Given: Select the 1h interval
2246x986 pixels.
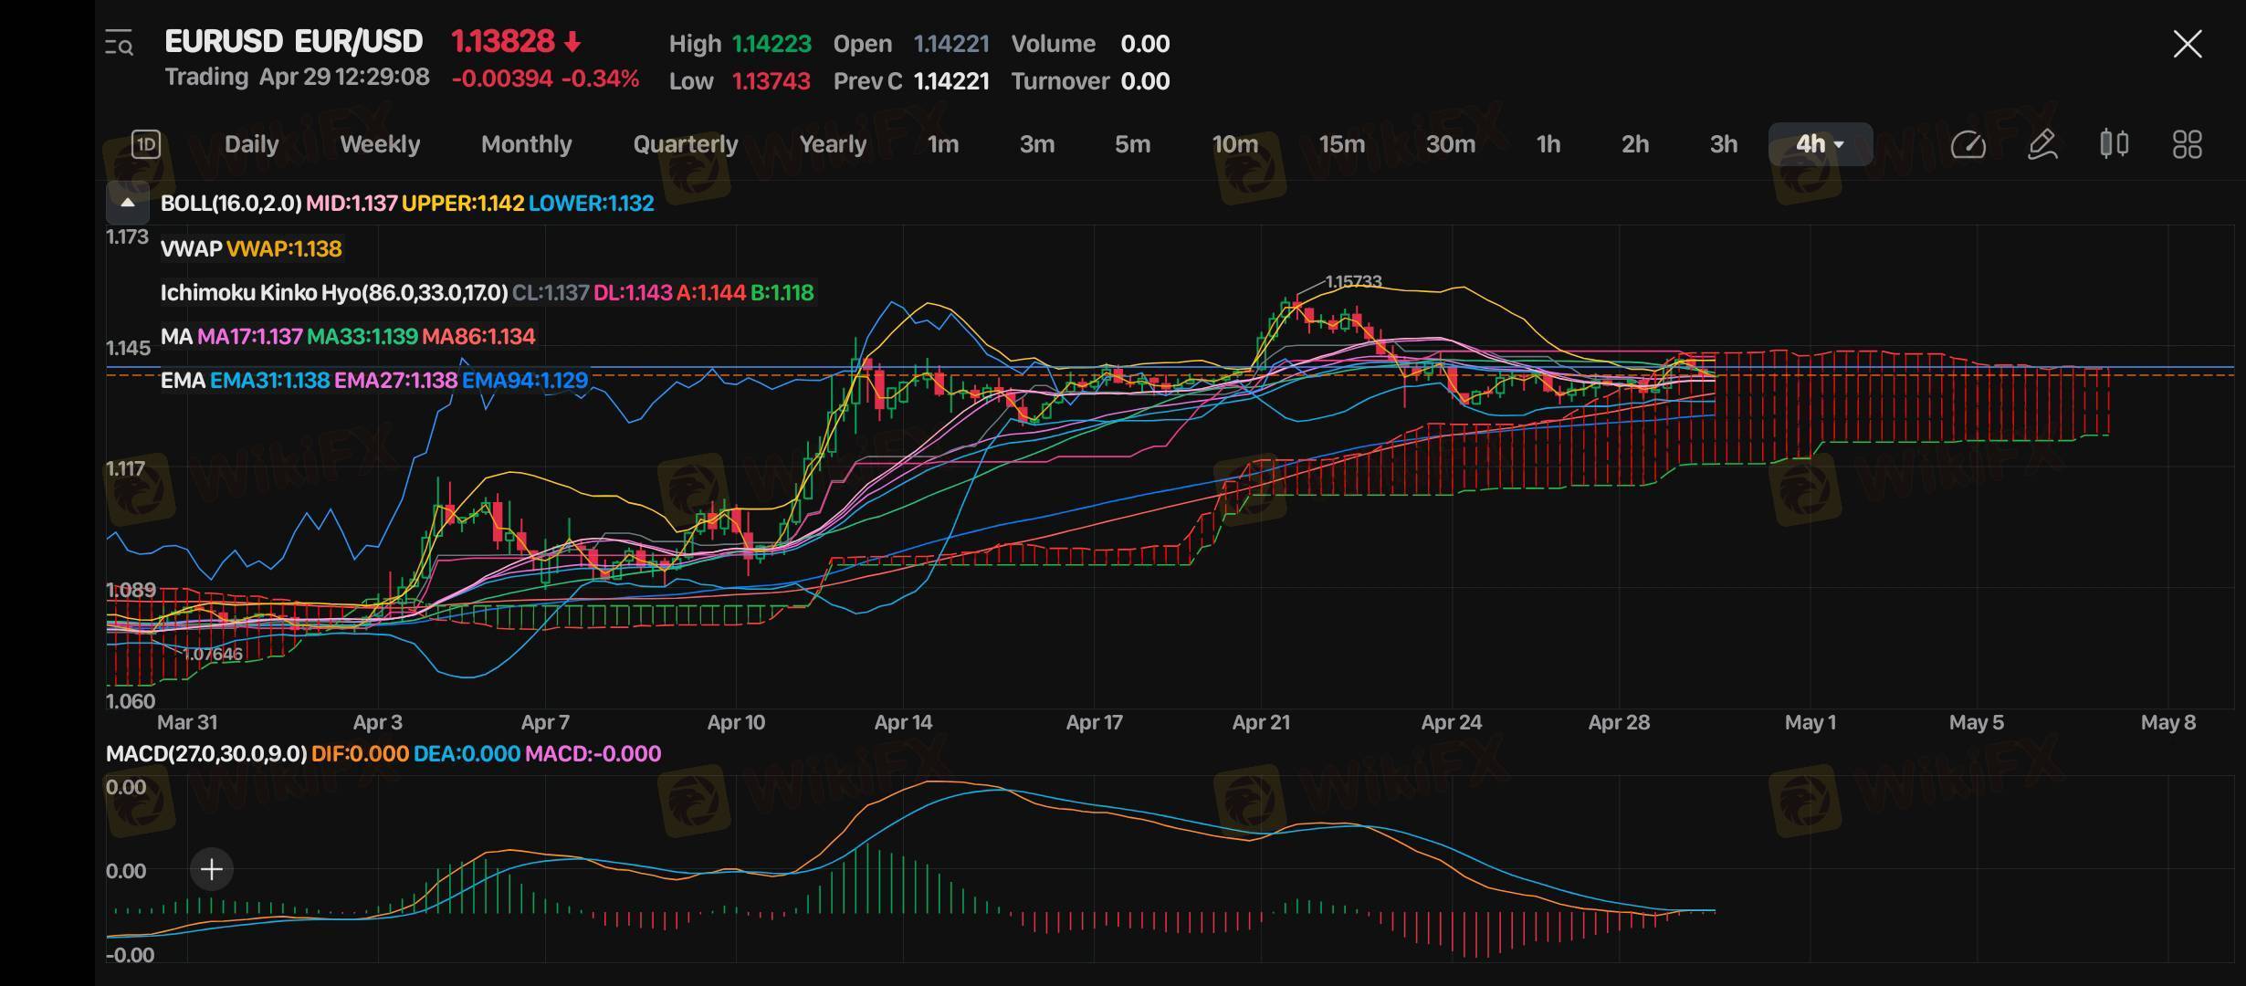Looking at the screenshot, I should pos(1548,144).
